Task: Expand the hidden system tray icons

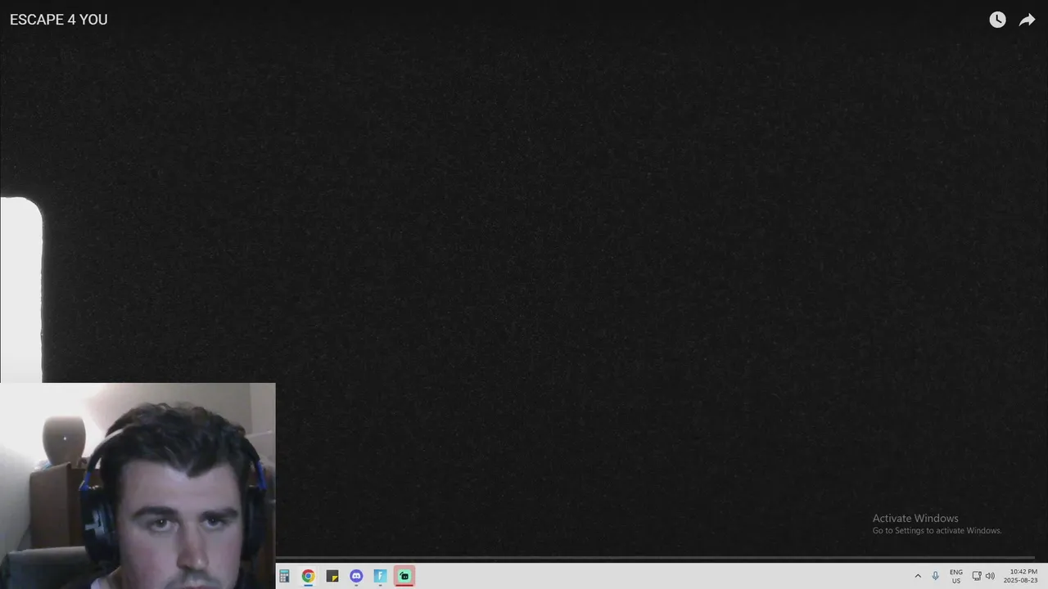Action: pyautogui.click(x=918, y=576)
